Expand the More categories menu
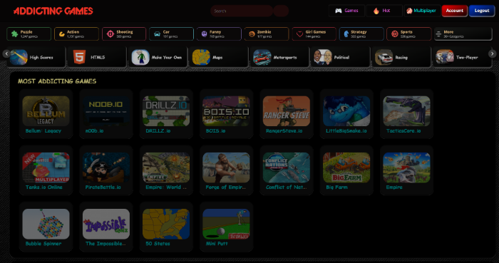 pos(463,34)
